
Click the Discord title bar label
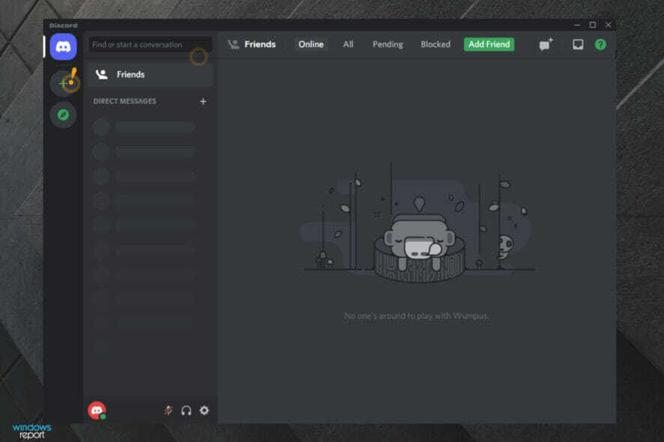(x=64, y=25)
